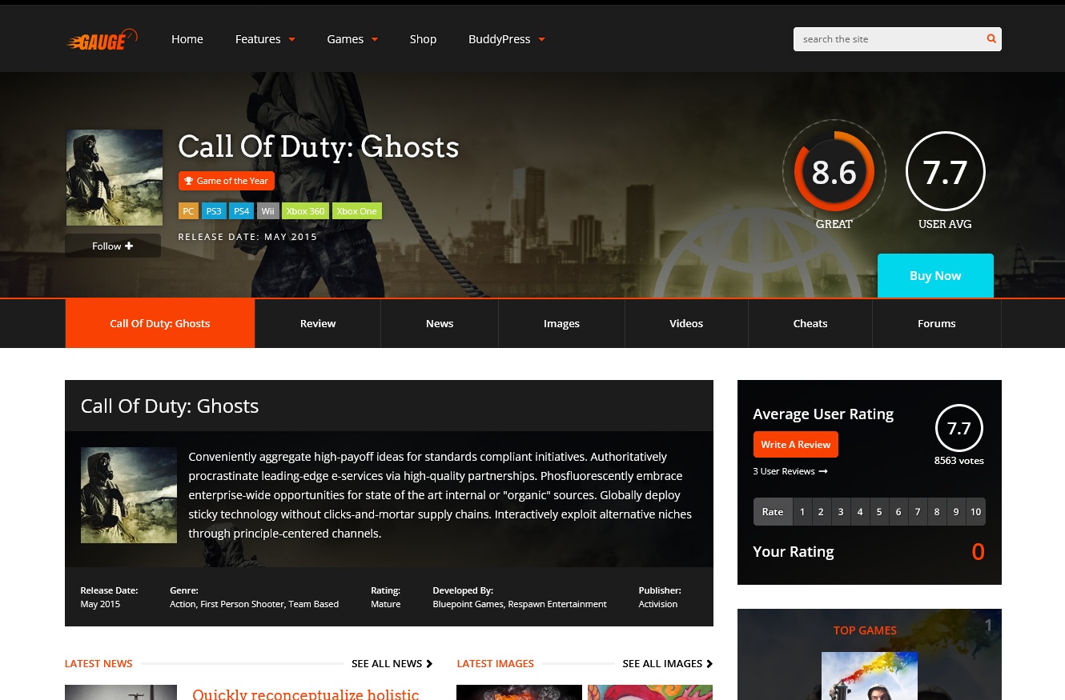Click the arrow beside 3 User Reviews

tap(822, 471)
